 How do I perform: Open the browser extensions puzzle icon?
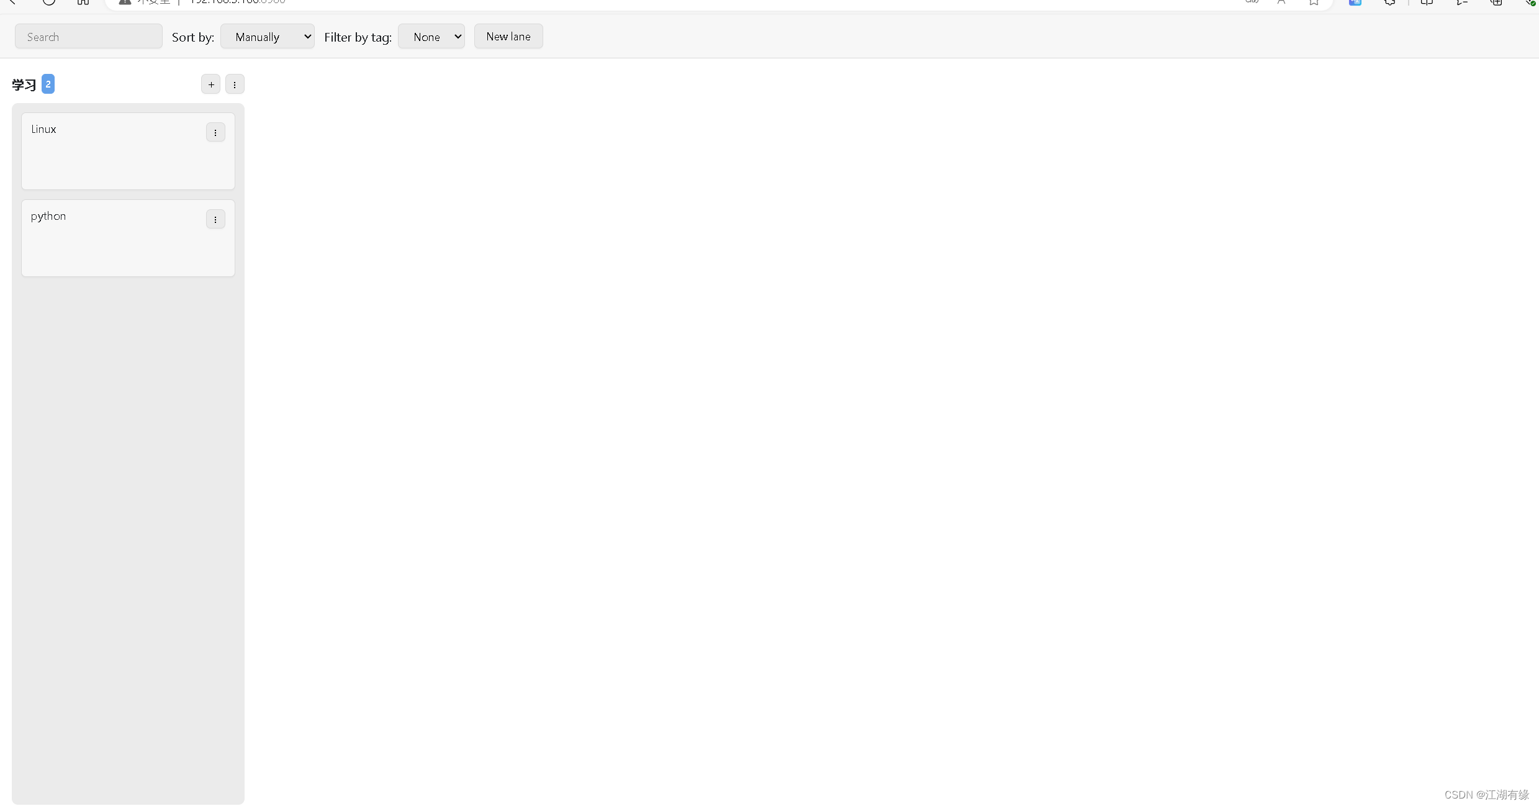pos(1389,2)
